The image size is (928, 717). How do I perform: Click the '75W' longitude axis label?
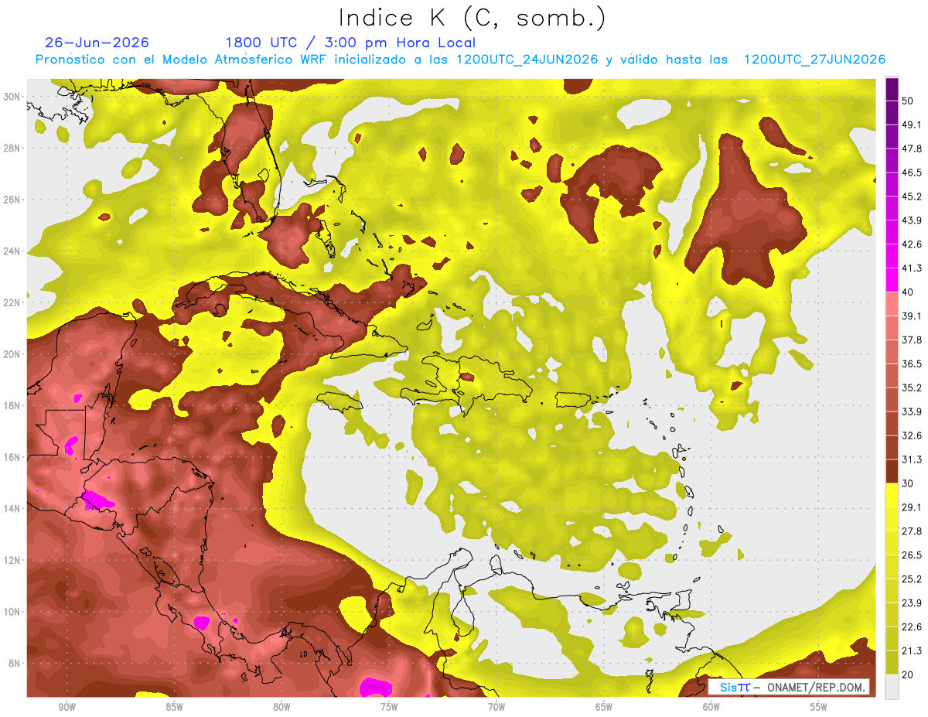389,708
